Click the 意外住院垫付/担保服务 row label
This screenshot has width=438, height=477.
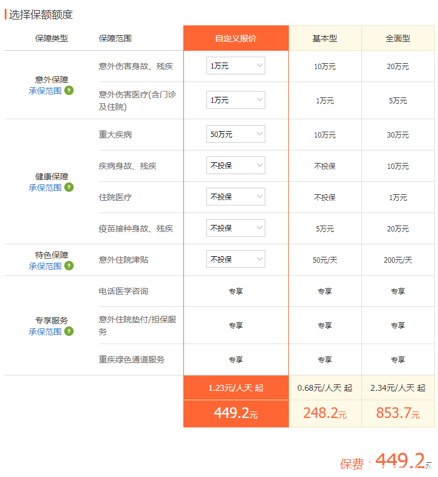[137, 325]
